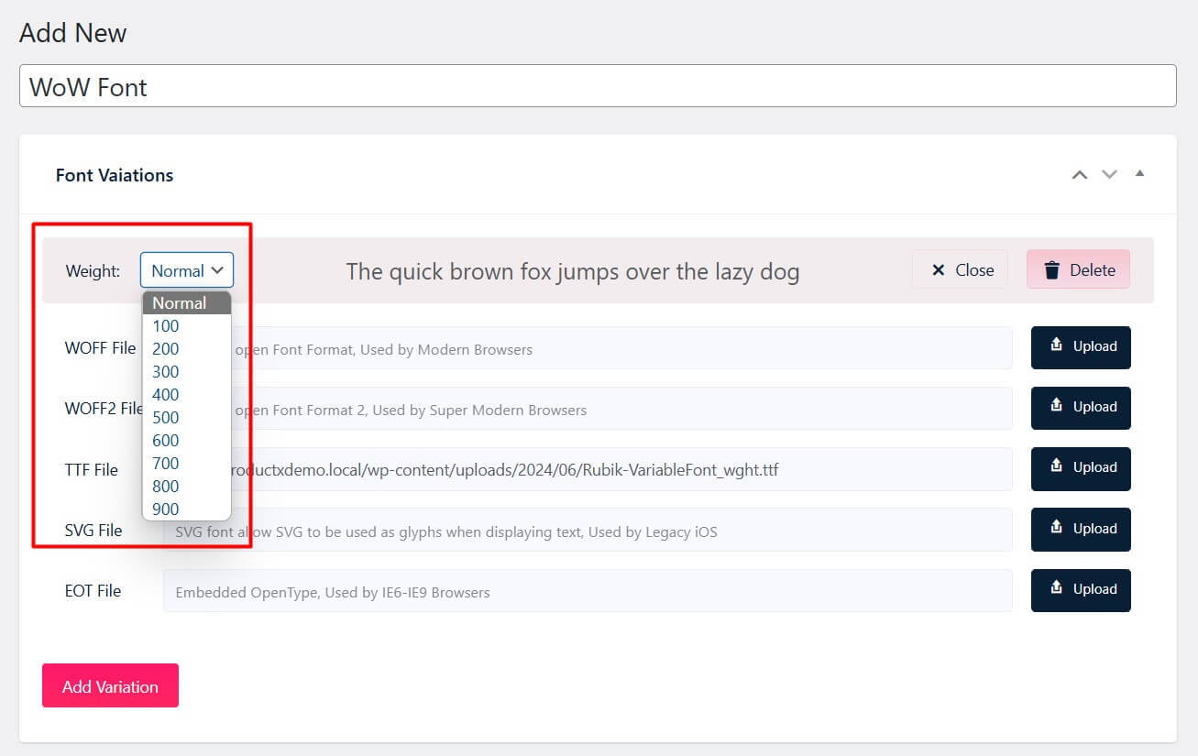This screenshot has height=756, width=1198.
Task: Focus the EOT File input field
Action: coord(587,592)
